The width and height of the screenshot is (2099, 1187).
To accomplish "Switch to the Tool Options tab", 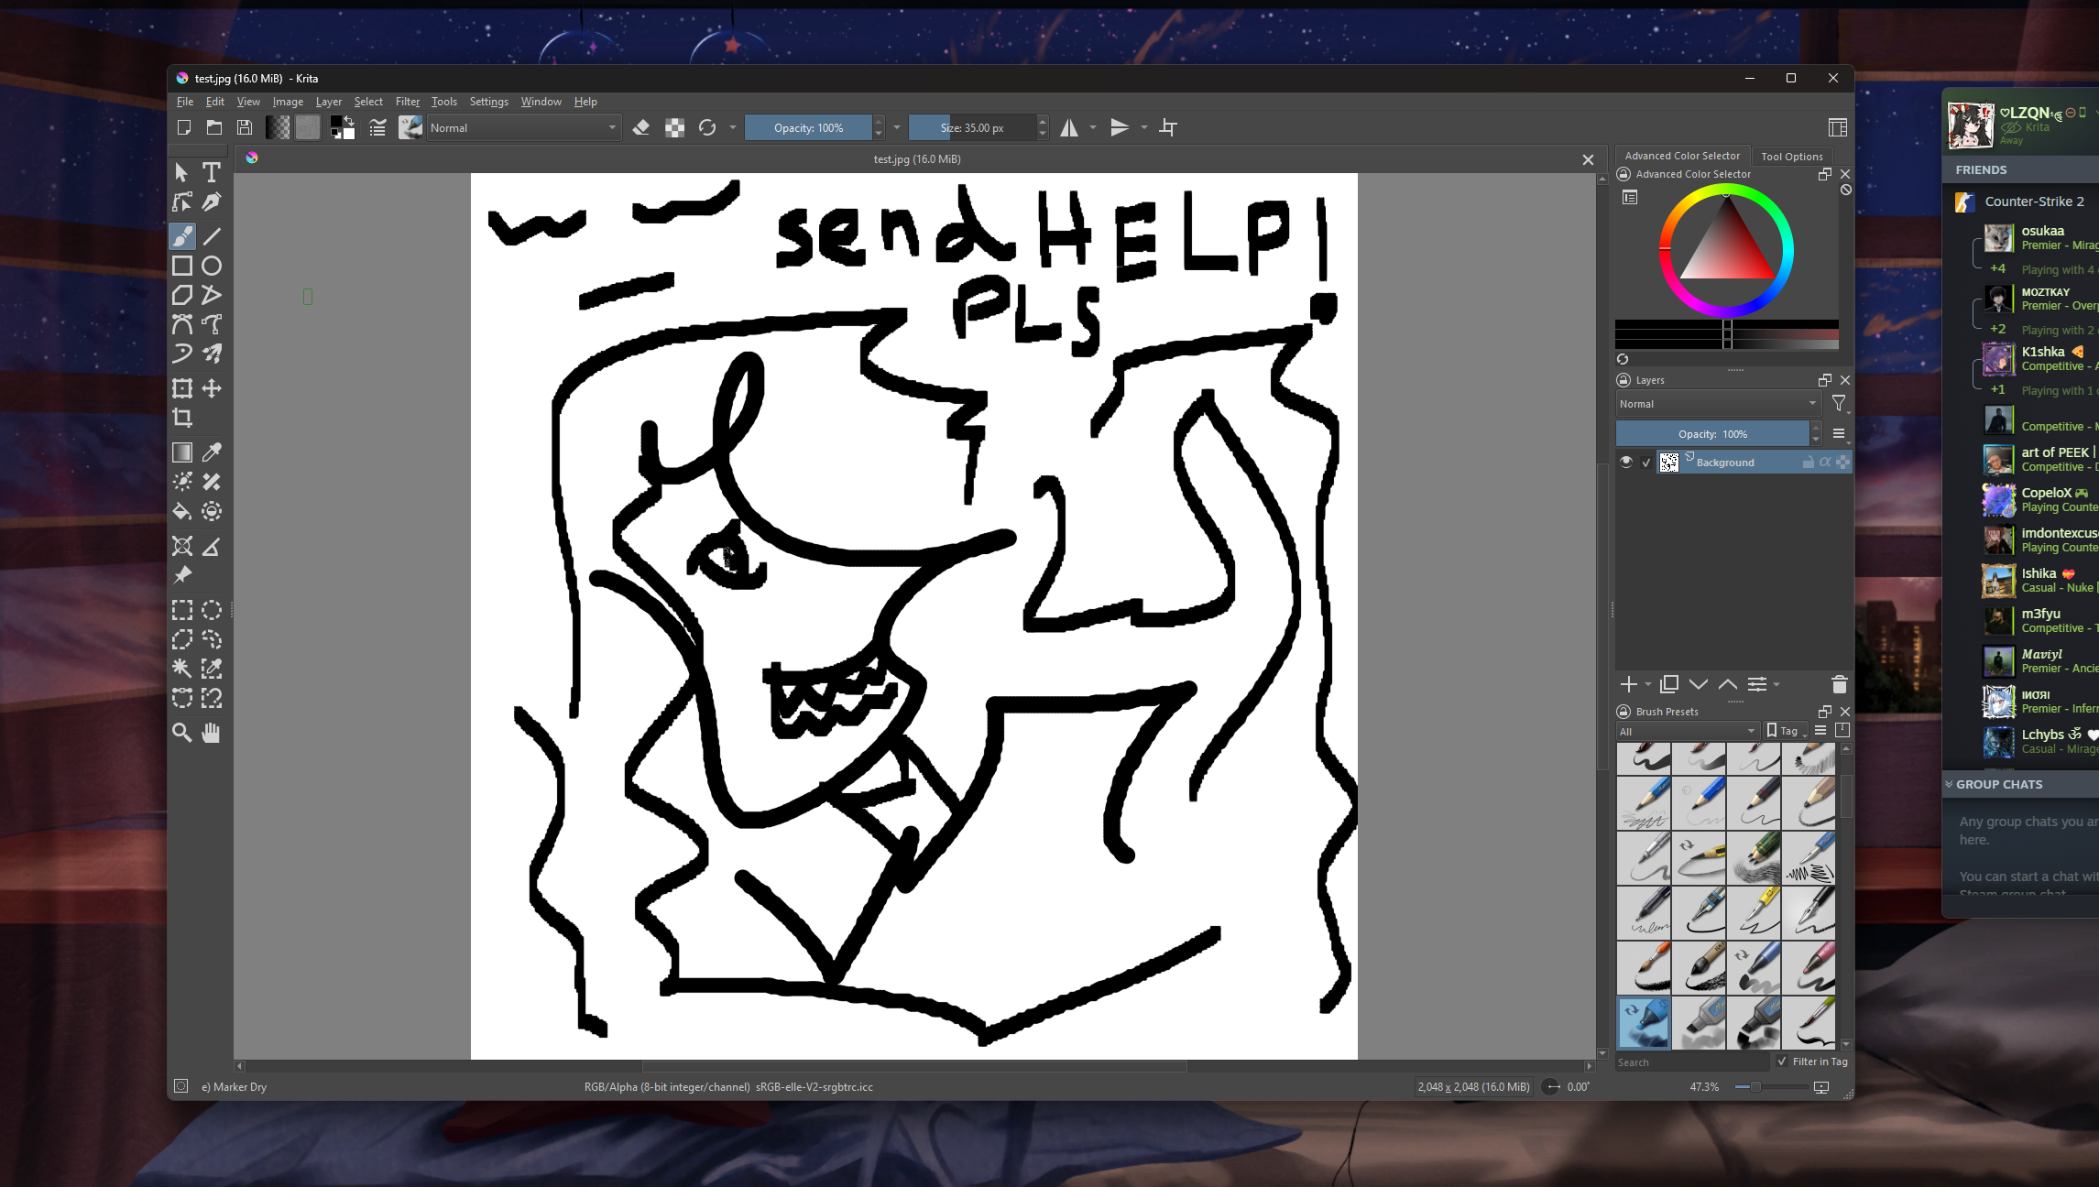I will (x=1791, y=156).
